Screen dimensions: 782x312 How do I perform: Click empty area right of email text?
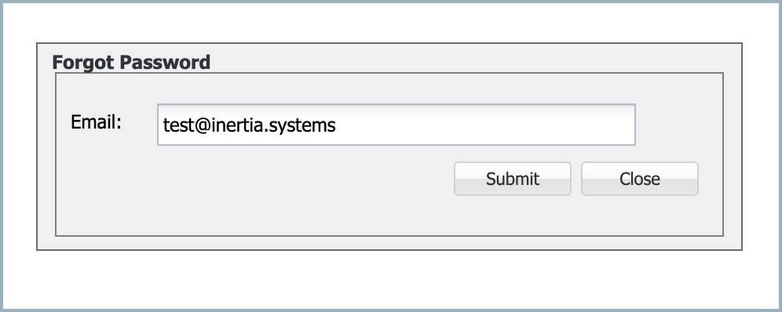click(x=484, y=125)
